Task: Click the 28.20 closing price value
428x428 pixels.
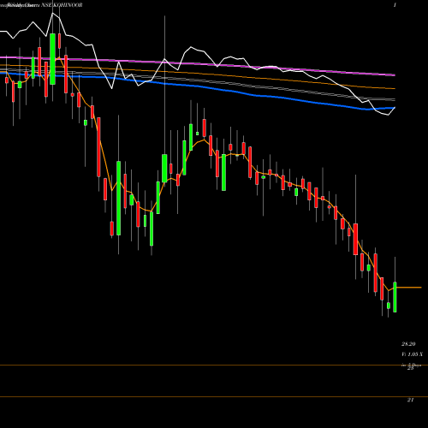Action: [x=408, y=344]
